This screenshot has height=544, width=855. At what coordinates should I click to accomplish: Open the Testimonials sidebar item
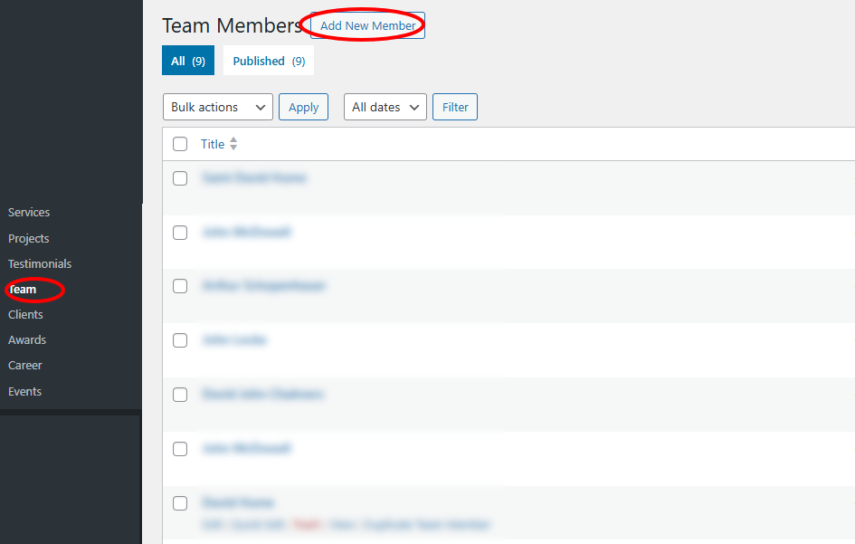point(40,263)
